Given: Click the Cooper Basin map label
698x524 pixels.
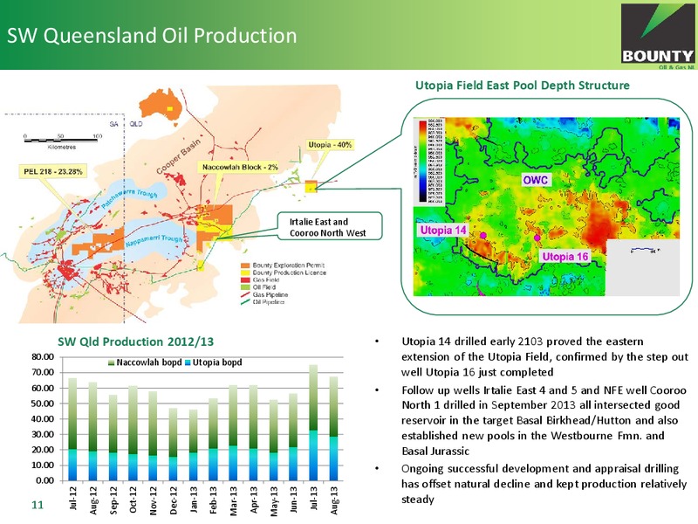Looking at the screenshot, I should coord(179,156).
